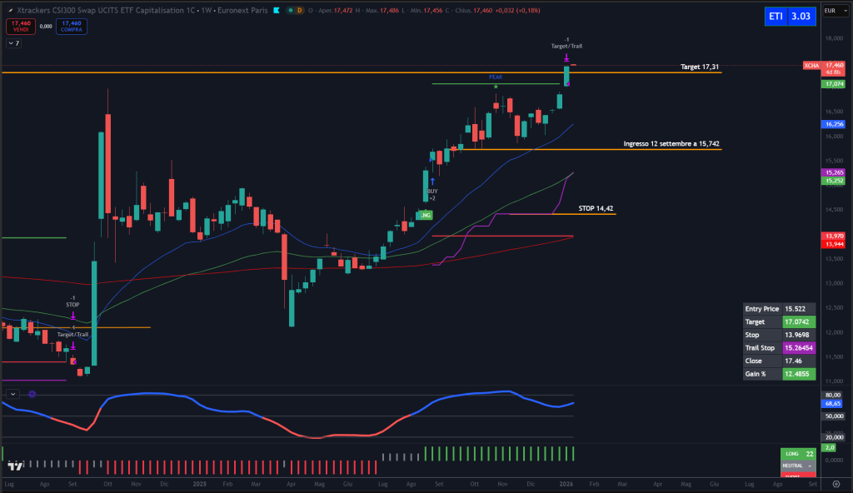Click the red XCHA position tag on price axis

(x=811, y=65)
